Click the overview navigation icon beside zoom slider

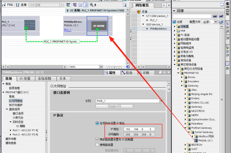(x=128, y=67)
